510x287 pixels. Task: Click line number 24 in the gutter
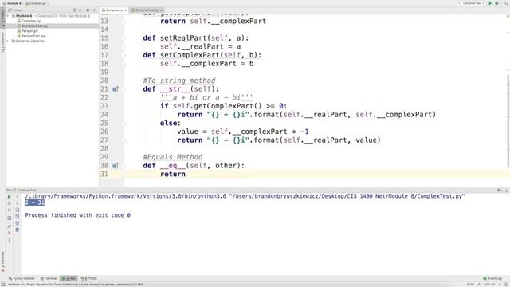click(104, 115)
